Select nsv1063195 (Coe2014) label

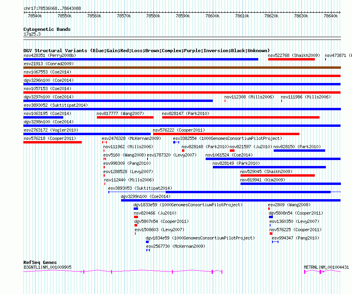(47, 113)
